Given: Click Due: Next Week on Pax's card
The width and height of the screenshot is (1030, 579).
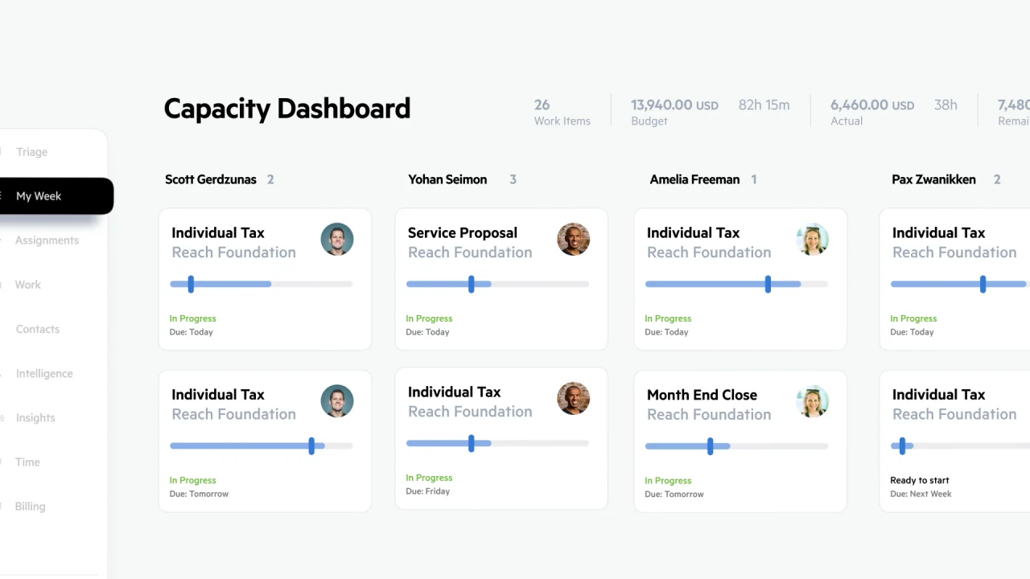Looking at the screenshot, I should click(x=921, y=494).
